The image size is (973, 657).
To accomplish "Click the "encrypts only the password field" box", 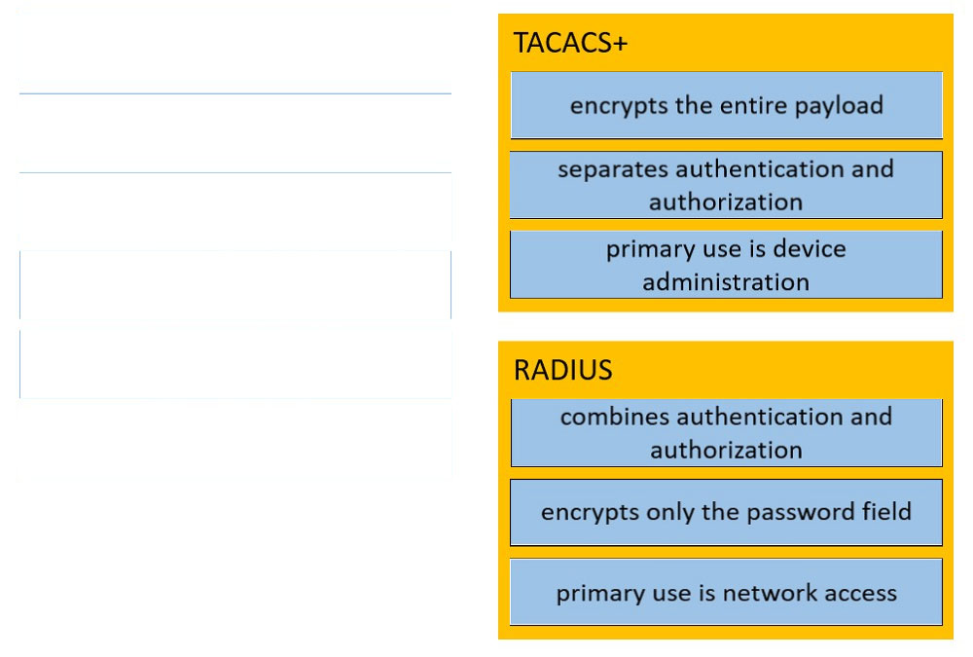I will [726, 512].
